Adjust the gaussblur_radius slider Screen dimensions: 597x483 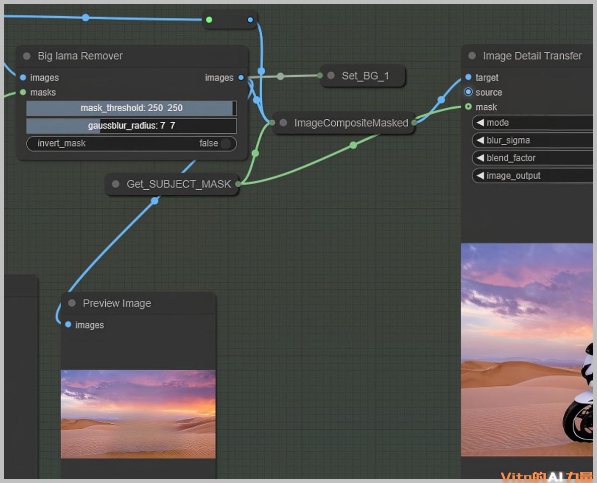[131, 126]
